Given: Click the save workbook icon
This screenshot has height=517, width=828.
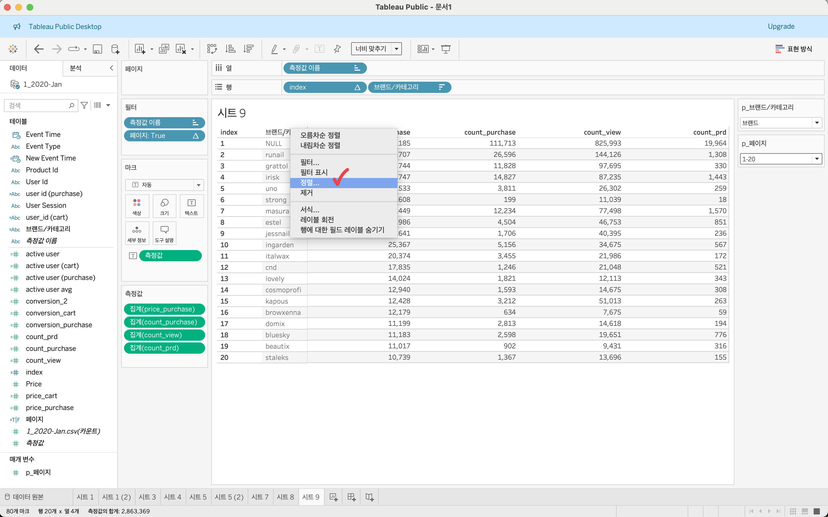Looking at the screenshot, I should pos(98,49).
